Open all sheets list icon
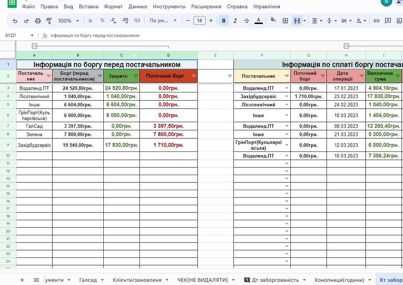This screenshot has width=403, height=285. coord(37,280)
